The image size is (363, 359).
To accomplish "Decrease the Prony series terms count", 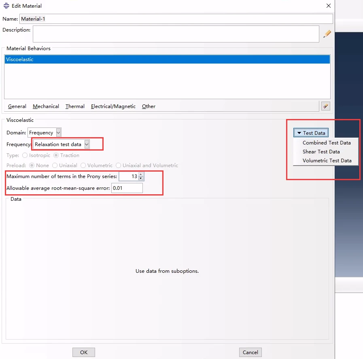I will 140,178.
